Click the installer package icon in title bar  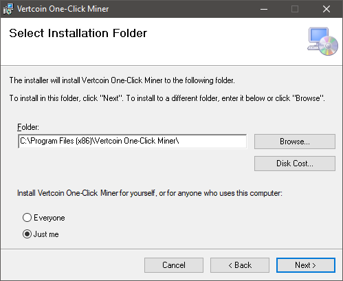click(x=8, y=9)
